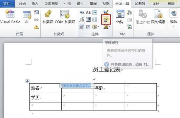
Task: Open XML Expansion Packs
Action: click(x=130, y=27)
